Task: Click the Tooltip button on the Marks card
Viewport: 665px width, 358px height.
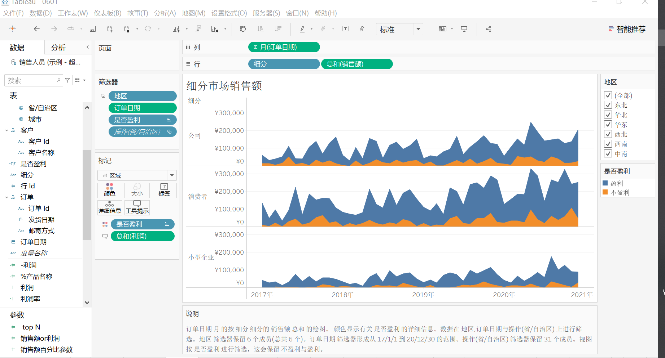Action: [137, 207]
